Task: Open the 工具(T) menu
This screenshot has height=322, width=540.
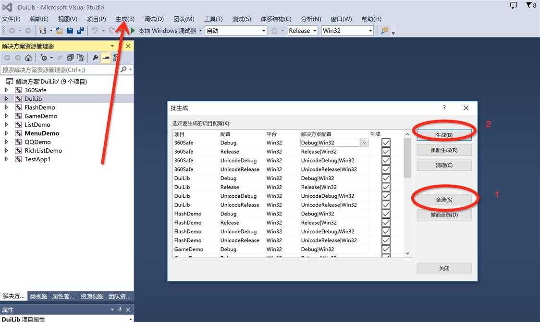Action: tap(213, 19)
